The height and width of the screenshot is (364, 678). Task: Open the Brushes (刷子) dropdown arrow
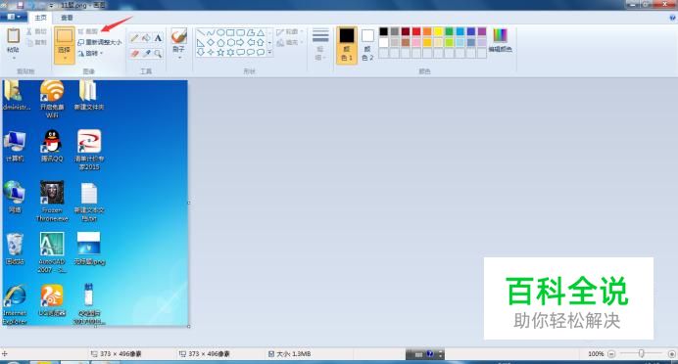point(179,57)
